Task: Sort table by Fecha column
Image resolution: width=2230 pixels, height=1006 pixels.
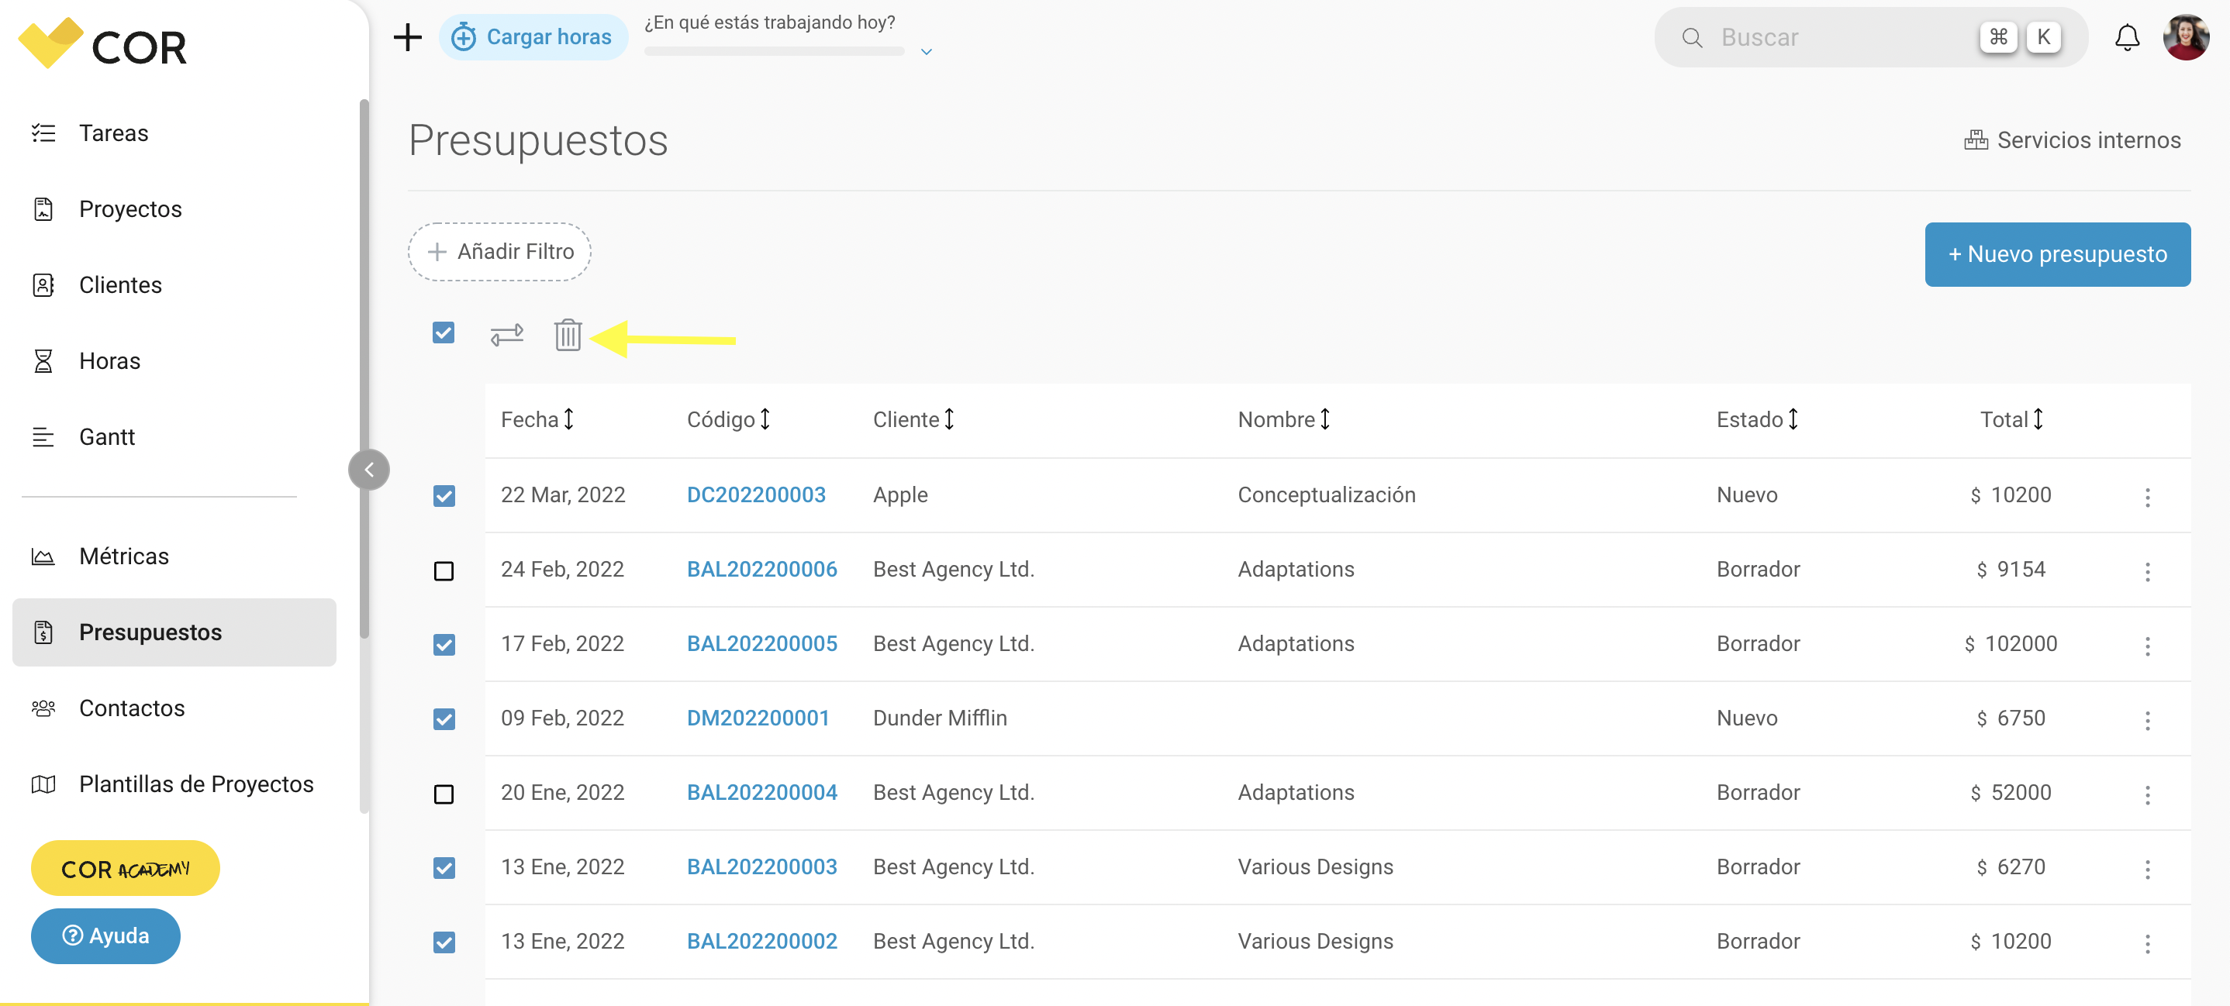Action: pos(537,419)
